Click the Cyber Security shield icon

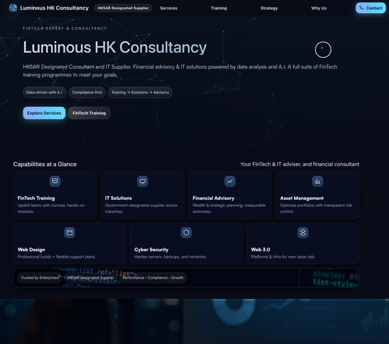[x=186, y=233]
